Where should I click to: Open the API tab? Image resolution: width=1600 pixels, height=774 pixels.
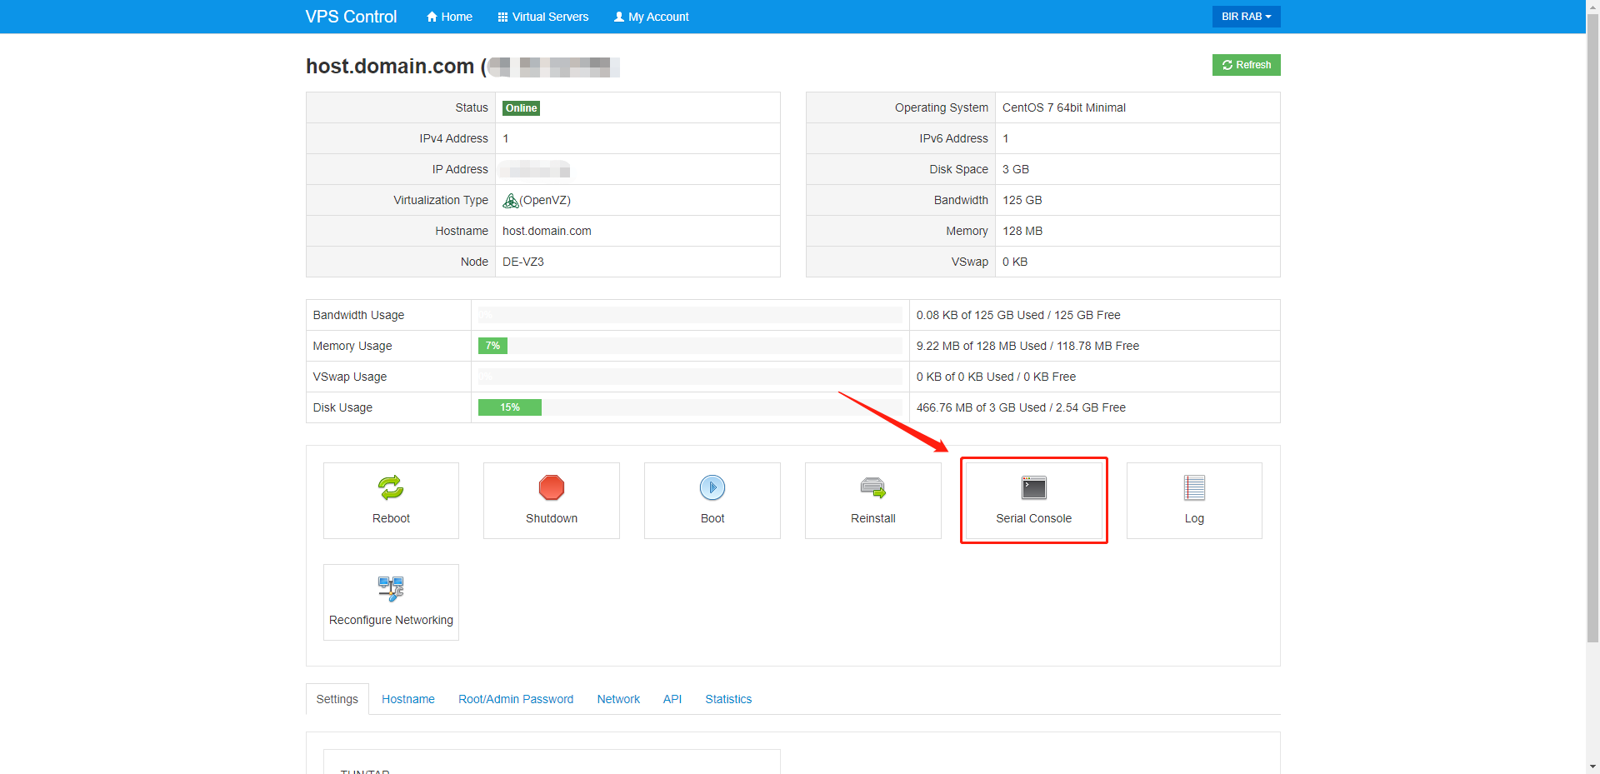[x=672, y=699]
